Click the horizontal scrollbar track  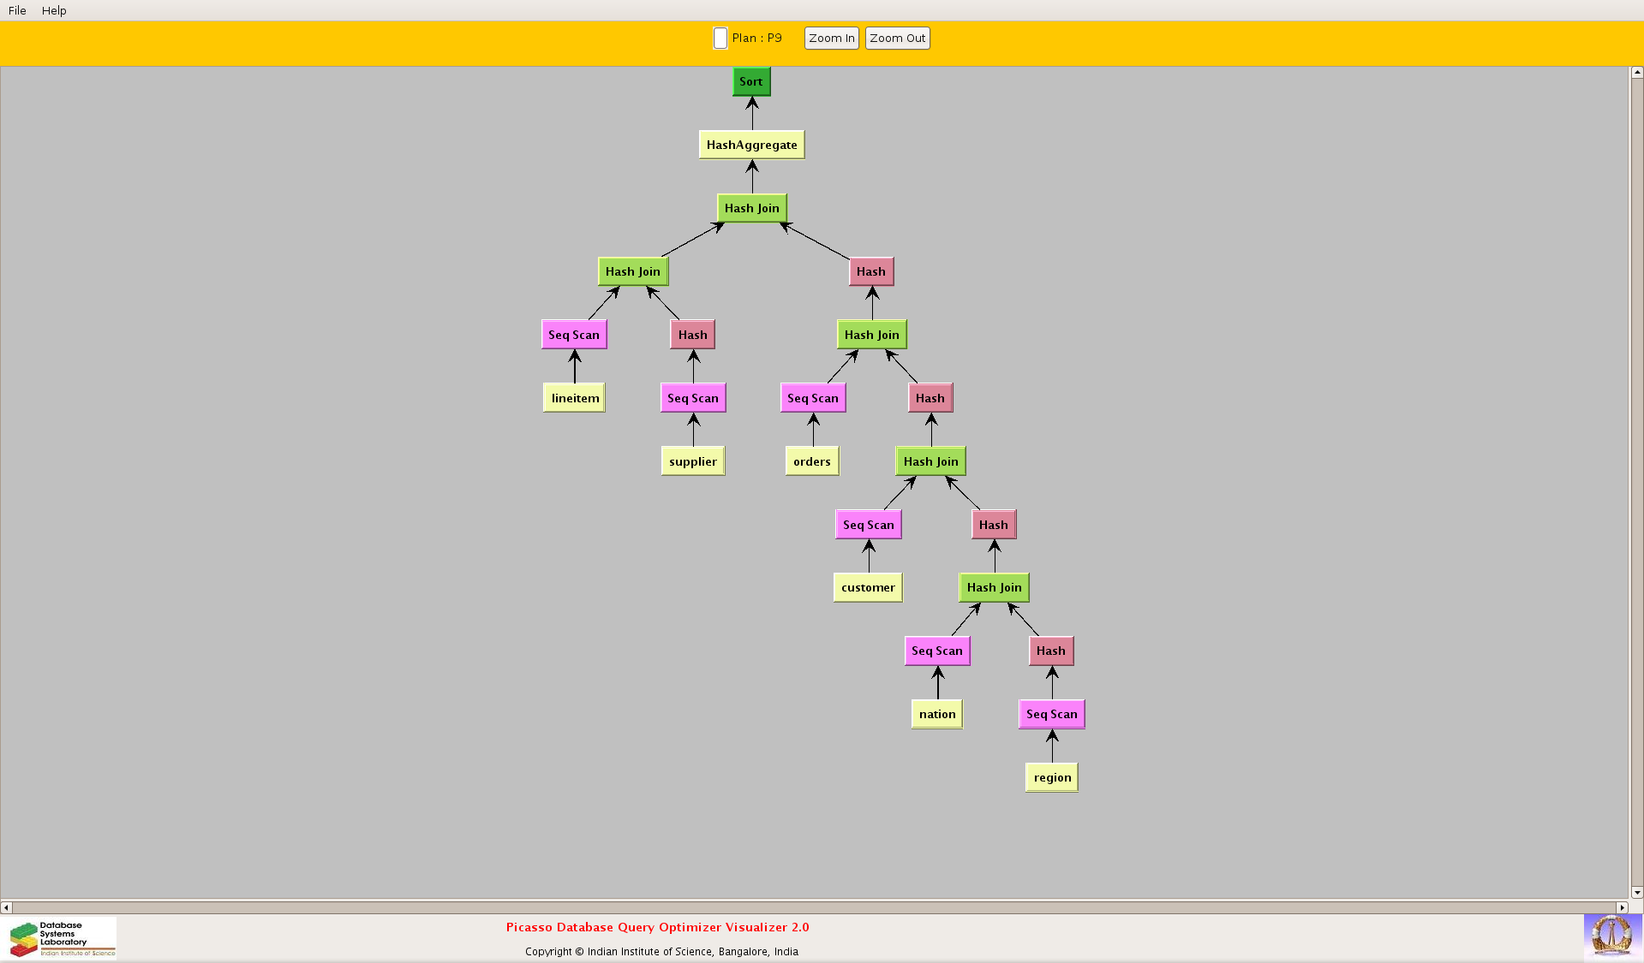click(x=814, y=907)
